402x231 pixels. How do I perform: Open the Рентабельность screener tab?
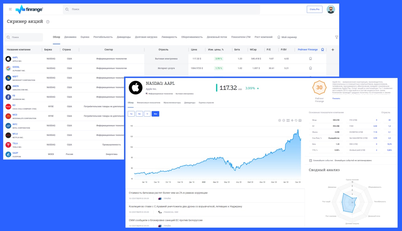point(103,37)
